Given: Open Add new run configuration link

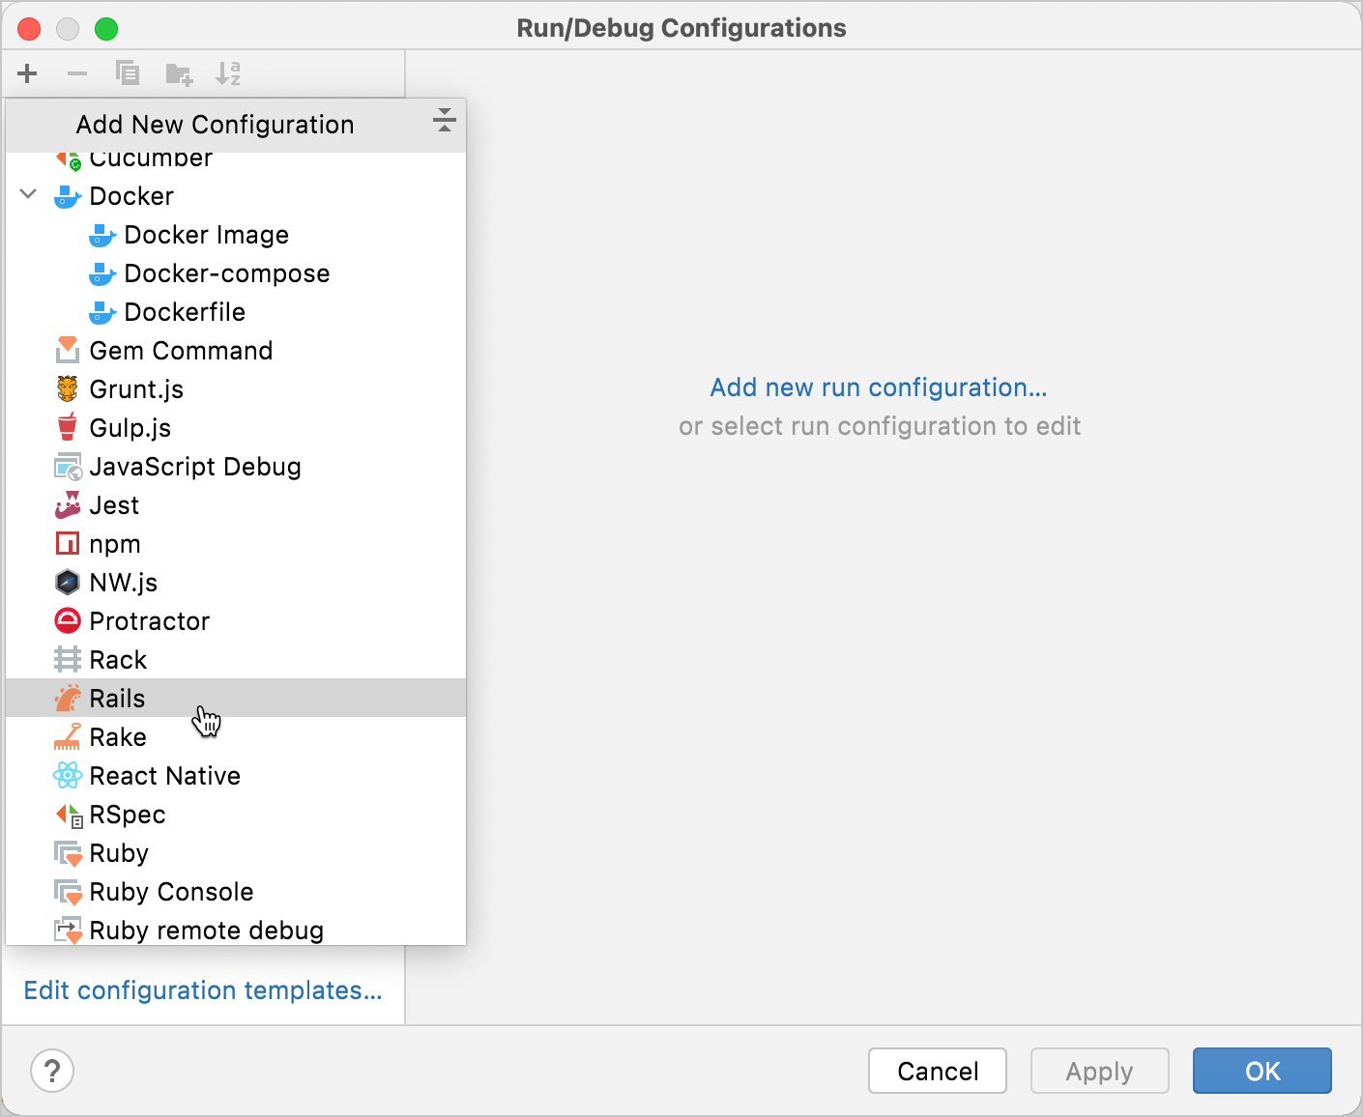Looking at the screenshot, I should tap(879, 387).
